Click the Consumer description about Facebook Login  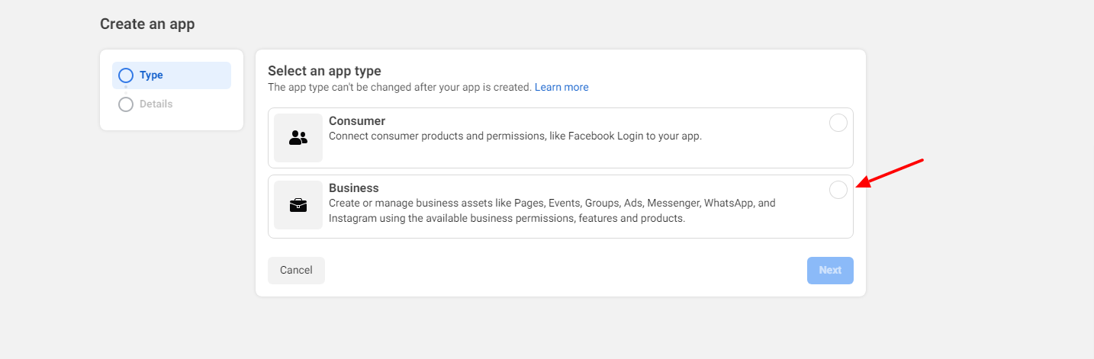point(515,136)
